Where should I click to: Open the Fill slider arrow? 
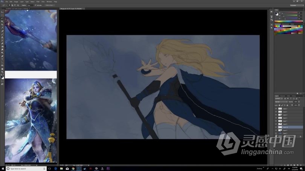[x=299, y=105]
